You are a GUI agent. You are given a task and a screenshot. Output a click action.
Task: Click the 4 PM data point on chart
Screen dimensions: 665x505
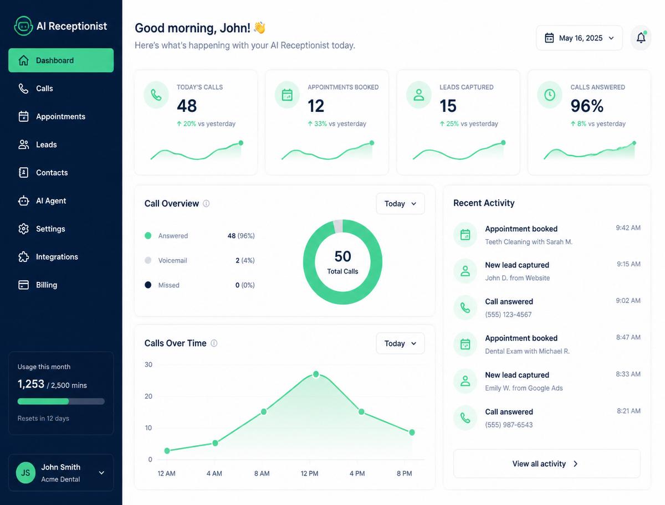361,411
